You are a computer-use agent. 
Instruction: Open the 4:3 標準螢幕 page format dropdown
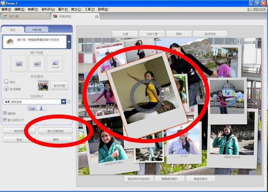coord(64,102)
